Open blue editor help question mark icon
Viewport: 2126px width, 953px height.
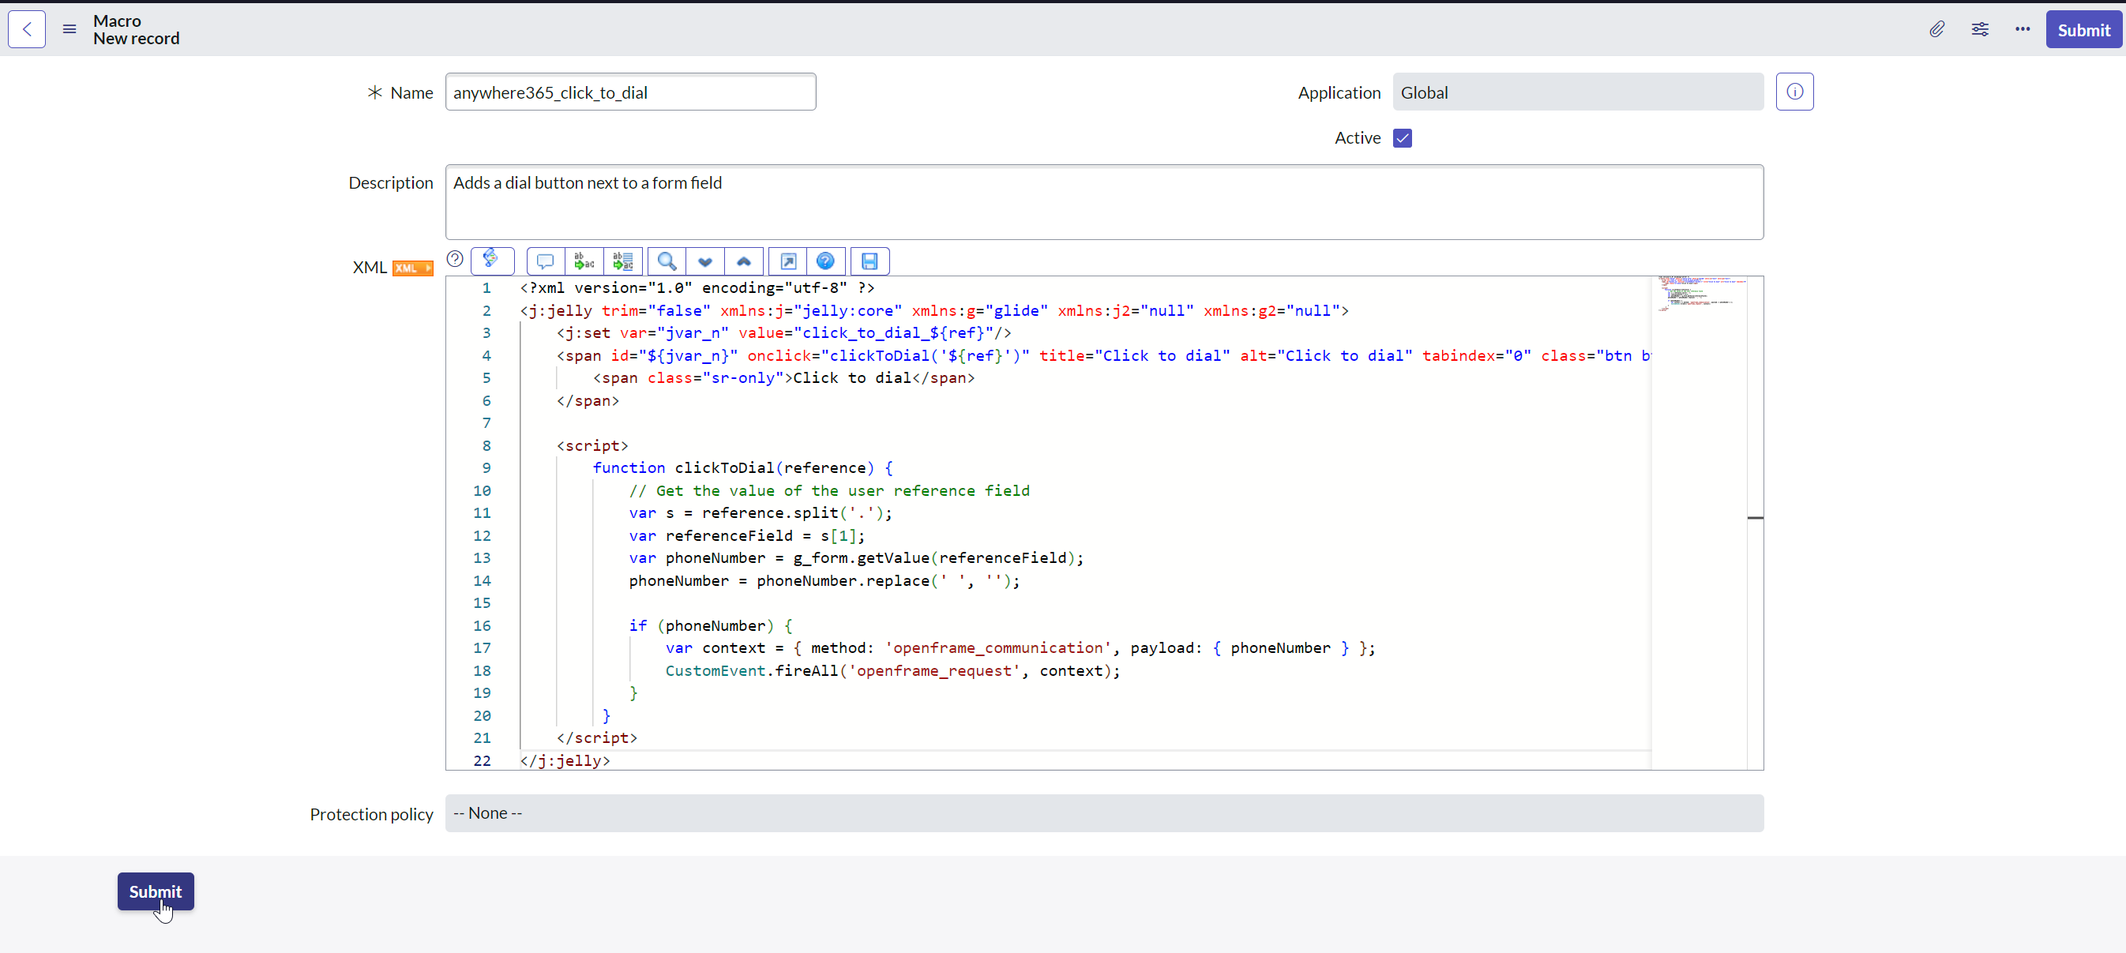(x=825, y=261)
